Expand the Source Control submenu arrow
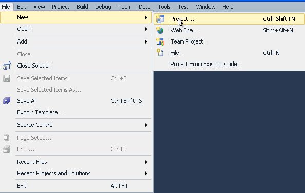 146,125
